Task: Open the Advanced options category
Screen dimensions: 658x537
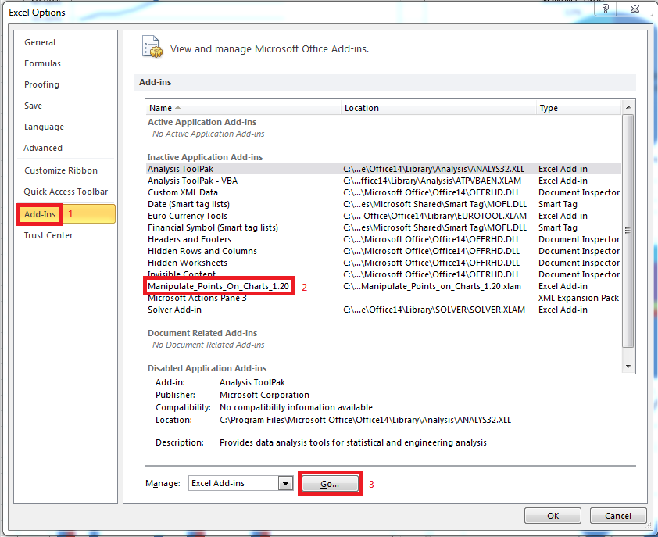Action: pyautogui.click(x=43, y=148)
